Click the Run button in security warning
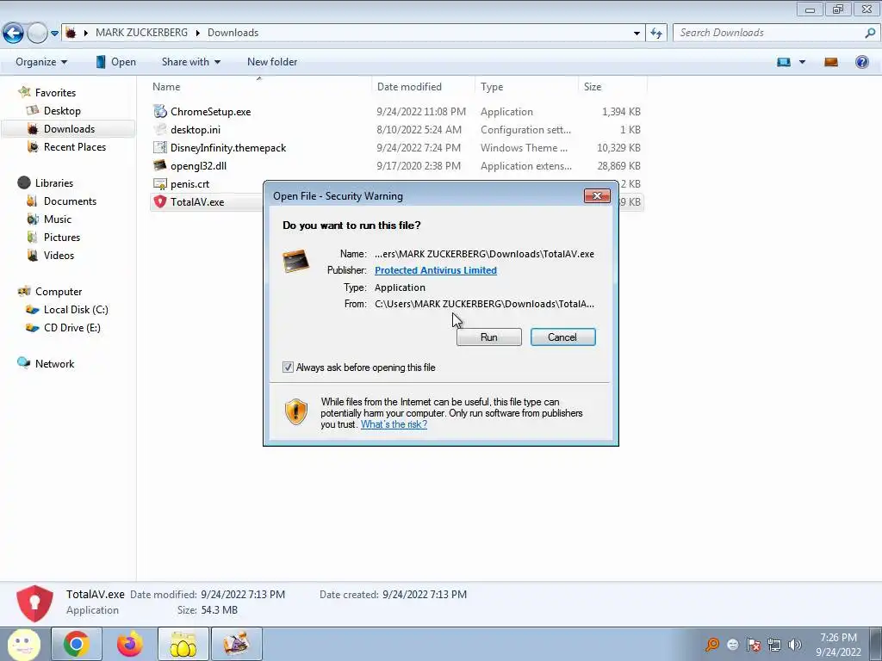This screenshot has height=661, width=882. click(x=489, y=337)
